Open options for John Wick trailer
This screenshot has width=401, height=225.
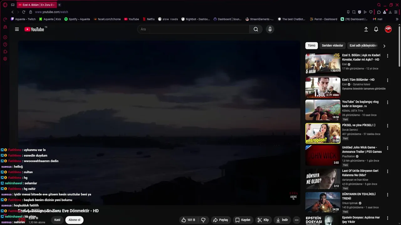[388, 148]
